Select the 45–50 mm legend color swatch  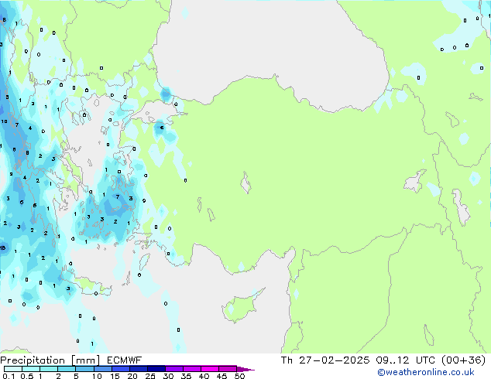tap(228, 369)
